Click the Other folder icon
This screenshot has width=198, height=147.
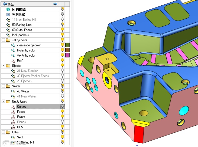coord(8,132)
